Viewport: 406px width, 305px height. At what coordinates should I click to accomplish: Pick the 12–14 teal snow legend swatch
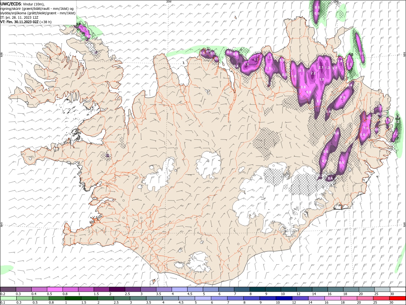tap(304, 289)
